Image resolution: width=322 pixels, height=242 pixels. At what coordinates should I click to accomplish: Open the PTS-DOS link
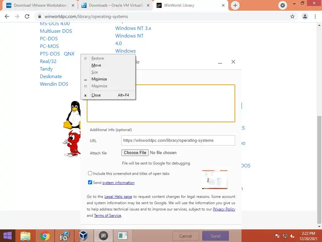click(x=50, y=54)
